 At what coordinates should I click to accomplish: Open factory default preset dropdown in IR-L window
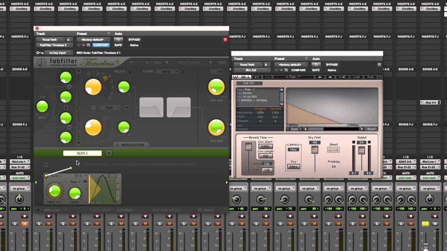(x=291, y=65)
